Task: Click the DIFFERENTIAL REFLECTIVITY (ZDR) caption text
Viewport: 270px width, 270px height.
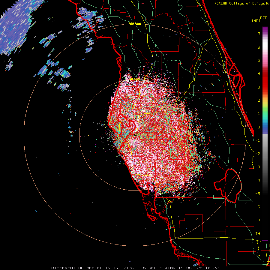Action: point(94,268)
